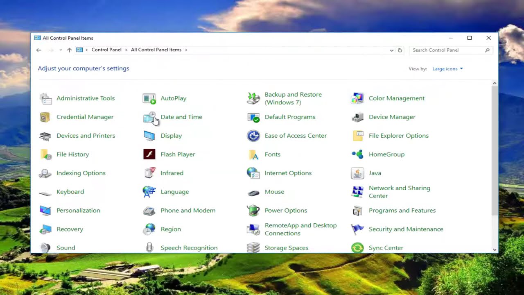Click the Indexing Options icon

45,173
